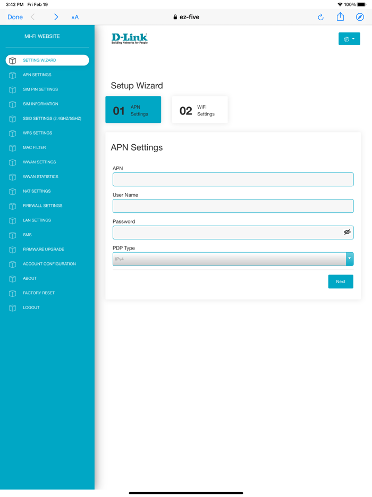Click the LAN Settings cube icon

tap(12, 221)
